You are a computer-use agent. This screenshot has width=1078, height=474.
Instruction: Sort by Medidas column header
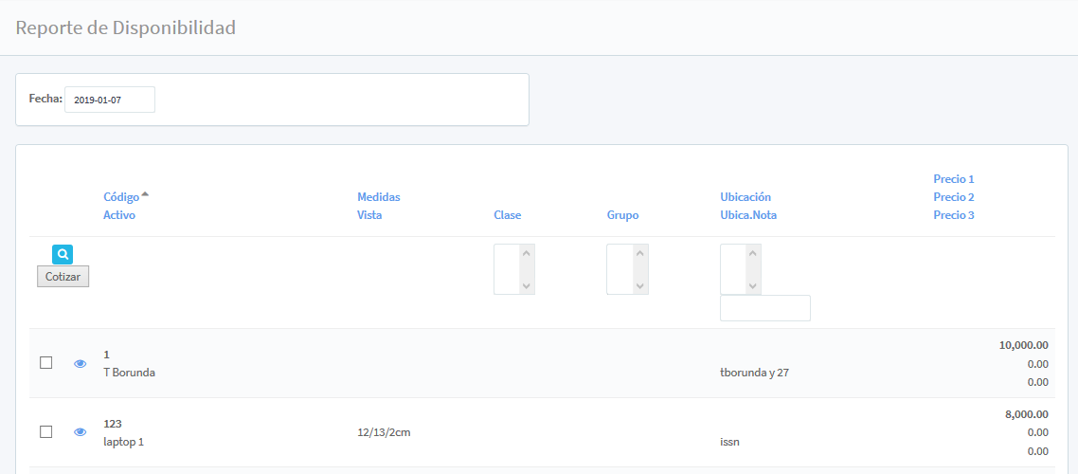378,197
